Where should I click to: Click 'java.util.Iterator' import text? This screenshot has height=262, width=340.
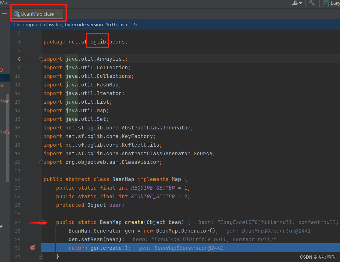[x=94, y=93]
